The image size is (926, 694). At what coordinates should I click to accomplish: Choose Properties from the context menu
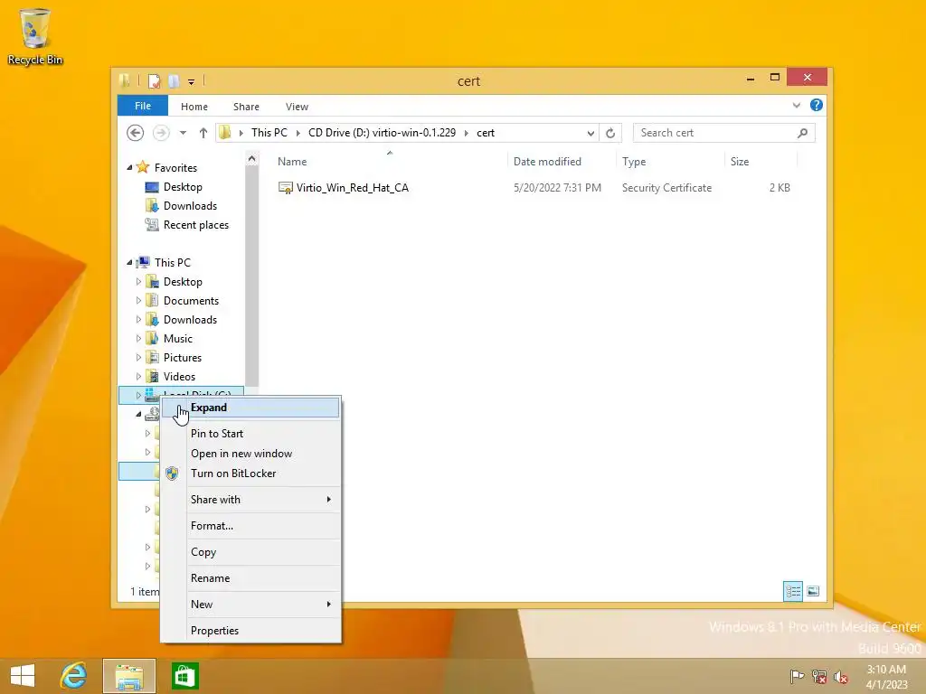[251, 631]
